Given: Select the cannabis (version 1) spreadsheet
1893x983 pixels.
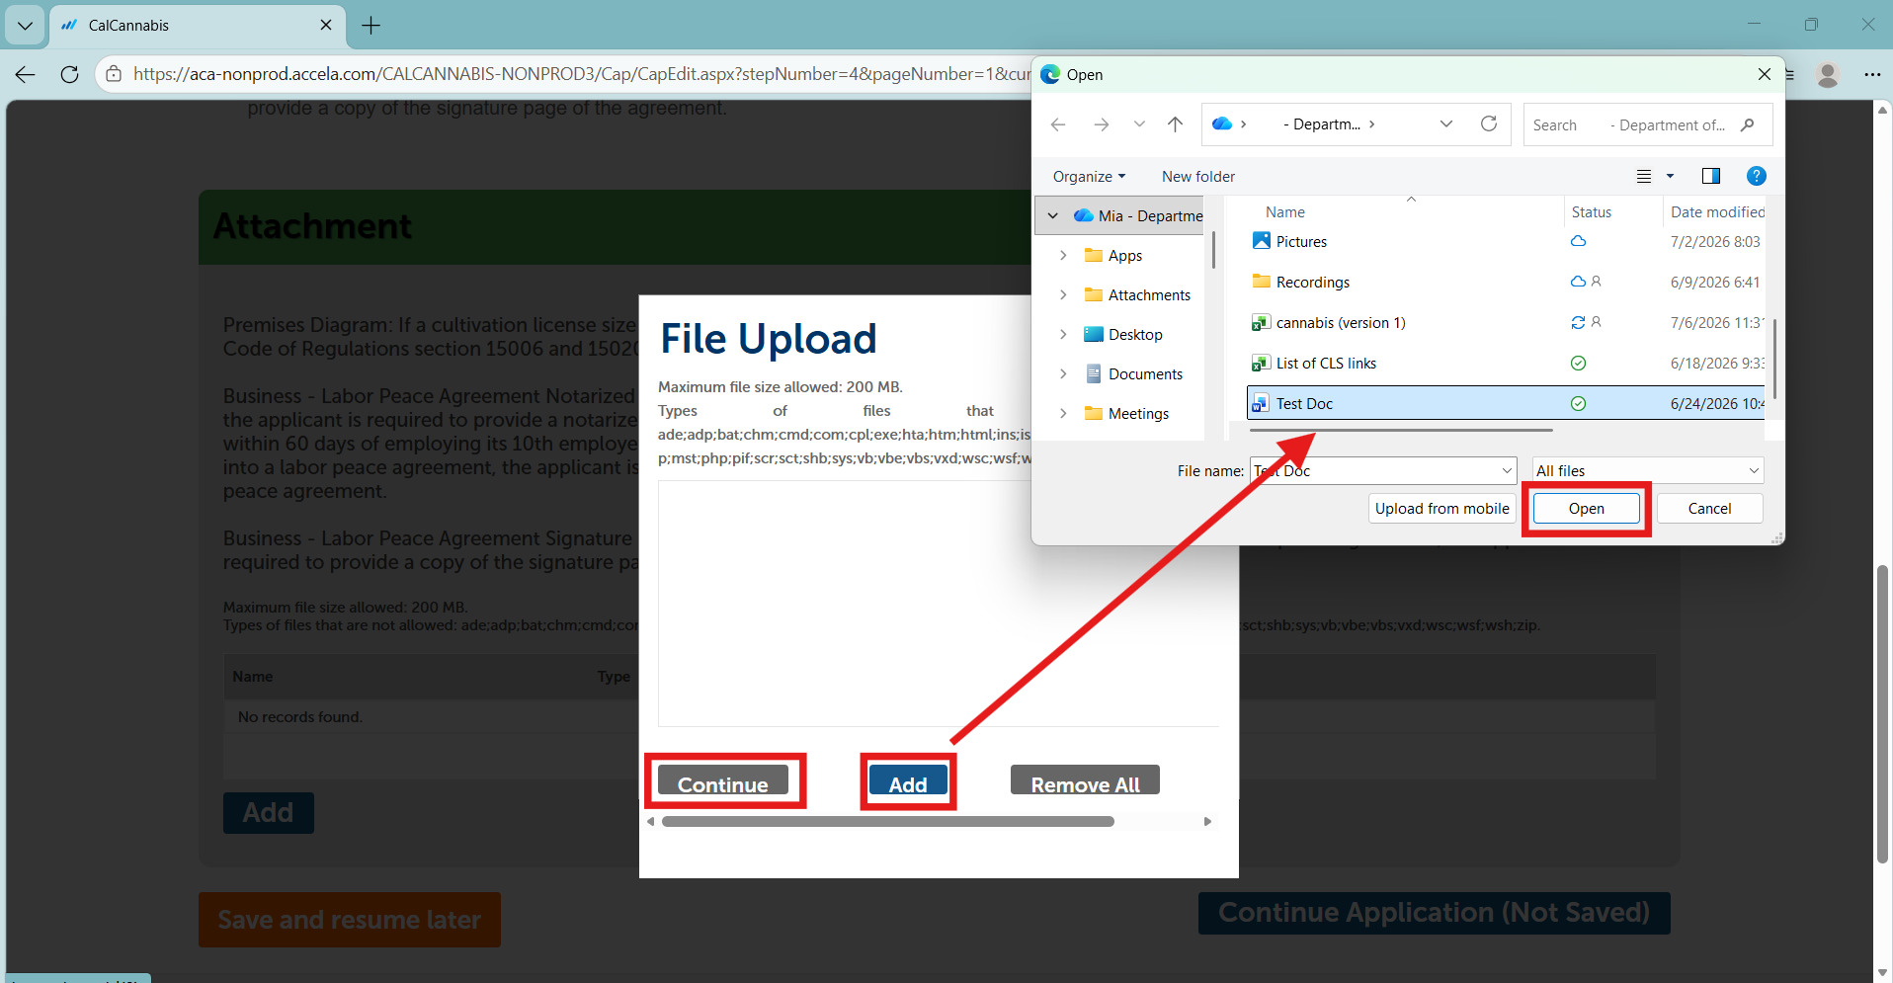Looking at the screenshot, I should pos(1506,322).
